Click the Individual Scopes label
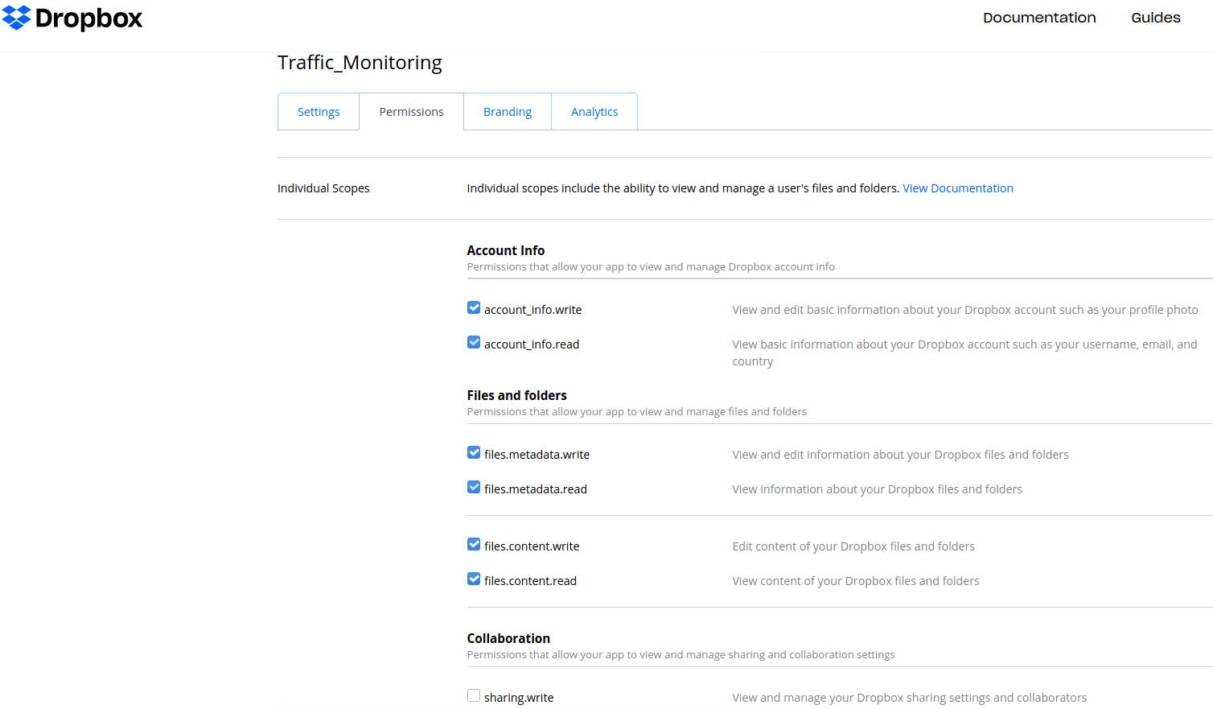This screenshot has width=1213, height=709. coord(323,188)
